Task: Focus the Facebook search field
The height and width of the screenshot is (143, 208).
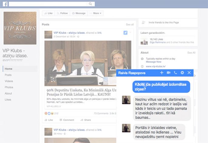Action: (52, 4)
